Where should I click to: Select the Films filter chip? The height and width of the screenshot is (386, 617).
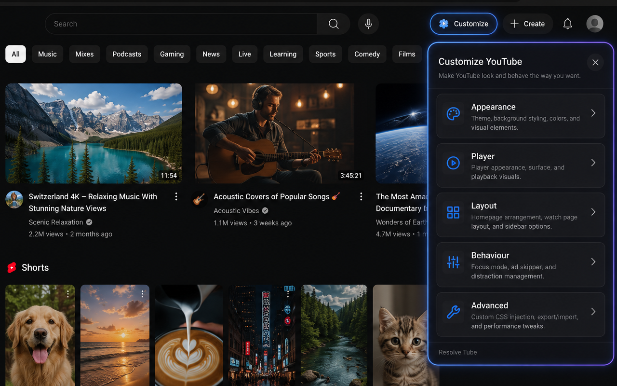[407, 54]
